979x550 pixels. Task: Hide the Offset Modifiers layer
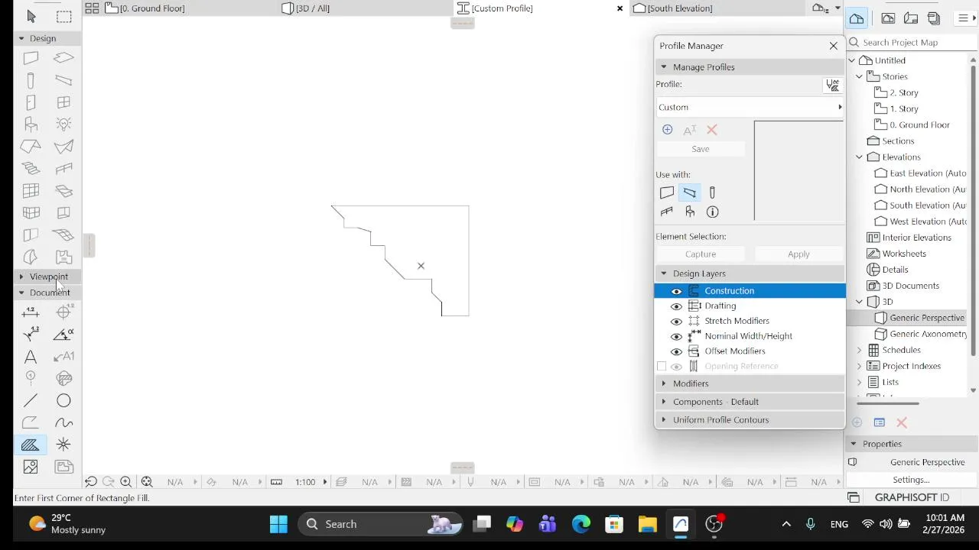pos(676,351)
